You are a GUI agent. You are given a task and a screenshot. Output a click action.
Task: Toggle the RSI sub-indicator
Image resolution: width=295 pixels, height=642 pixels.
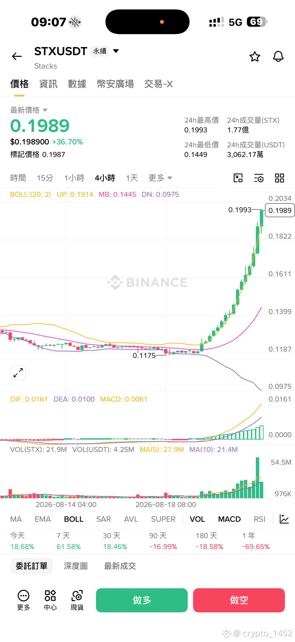(259, 519)
